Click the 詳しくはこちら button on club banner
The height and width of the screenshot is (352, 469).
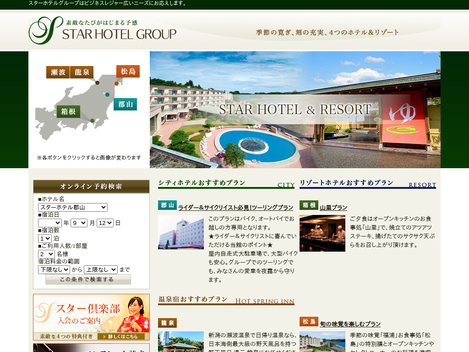click(x=121, y=336)
